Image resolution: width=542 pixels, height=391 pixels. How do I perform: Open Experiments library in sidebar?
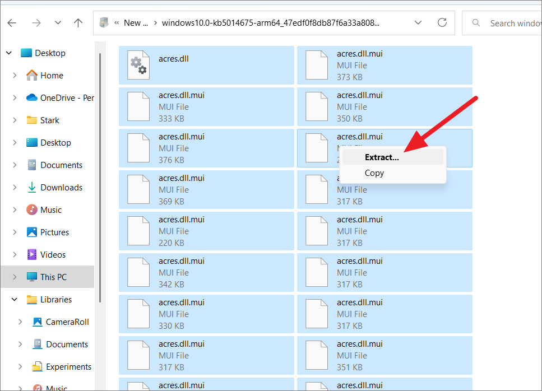click(69, 367)
